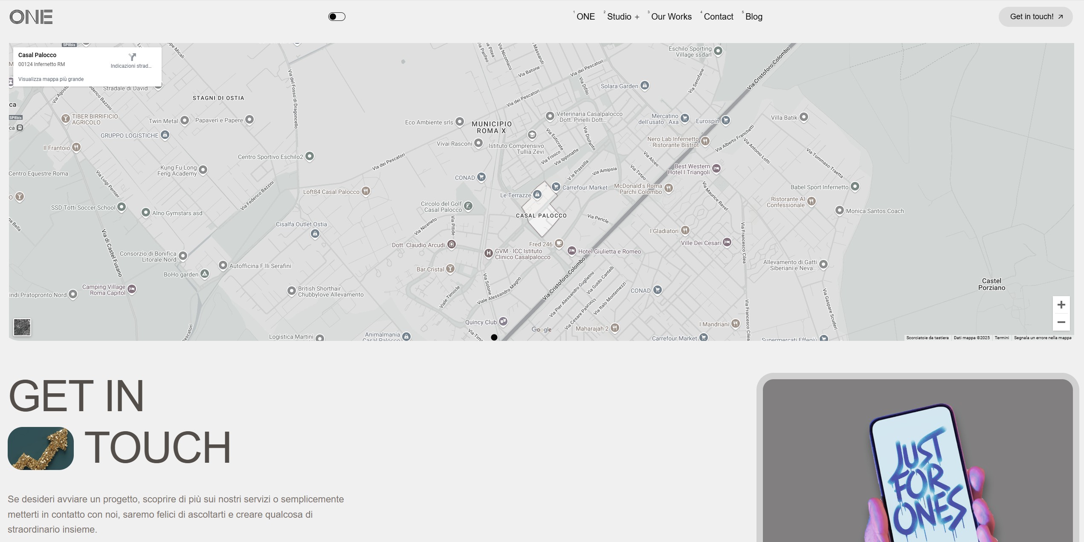Zoom out on the map

coord(1061,322)
